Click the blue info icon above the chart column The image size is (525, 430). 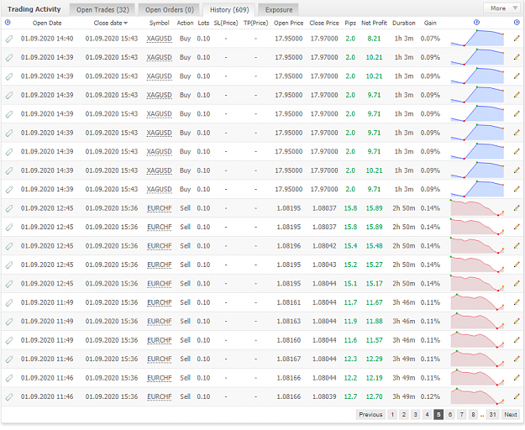click(477, 23)
